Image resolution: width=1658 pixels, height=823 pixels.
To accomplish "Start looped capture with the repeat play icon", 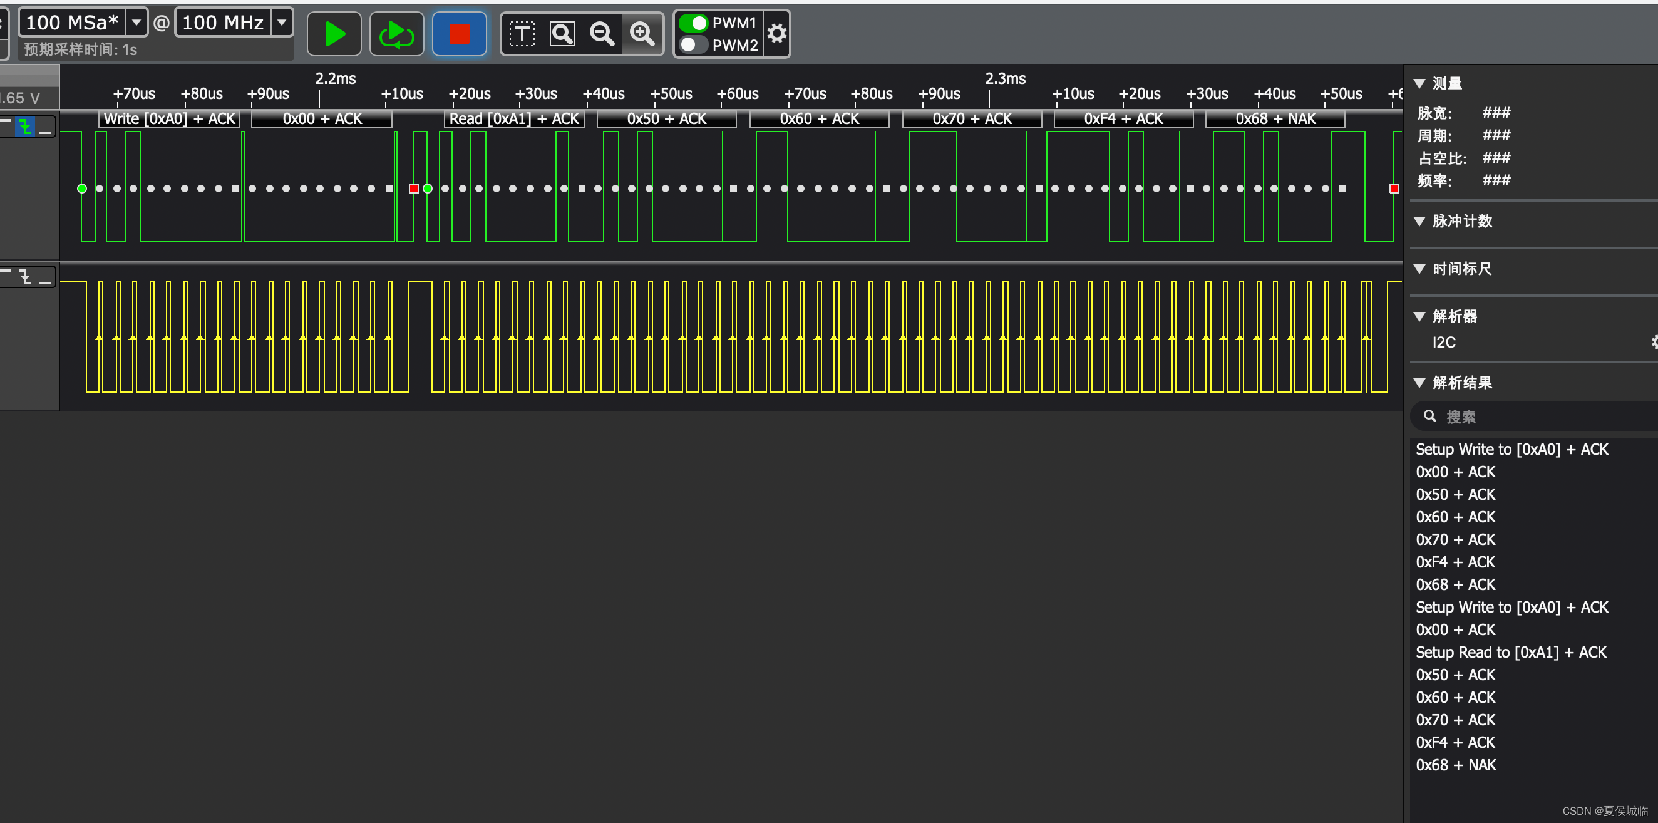I will (x=396, y=33).
